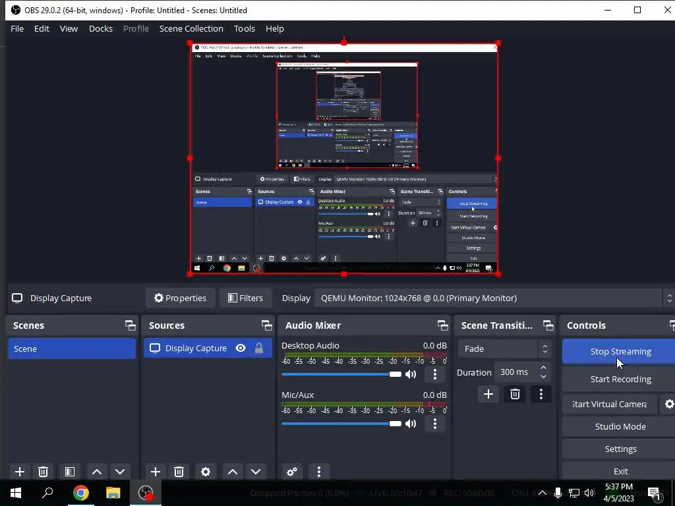Open the Scene Collection menu
Image resolution: width=675 pixels, height=506 pixels.
pos(191,28)
